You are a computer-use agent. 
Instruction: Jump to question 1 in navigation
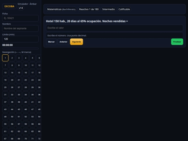pos(5,58)
